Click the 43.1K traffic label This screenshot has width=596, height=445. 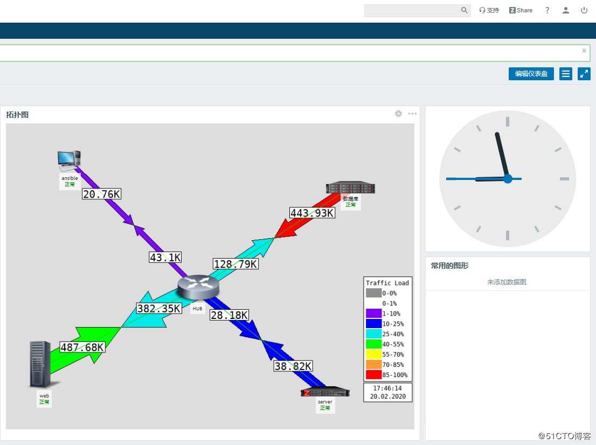(x=165, y=258)
